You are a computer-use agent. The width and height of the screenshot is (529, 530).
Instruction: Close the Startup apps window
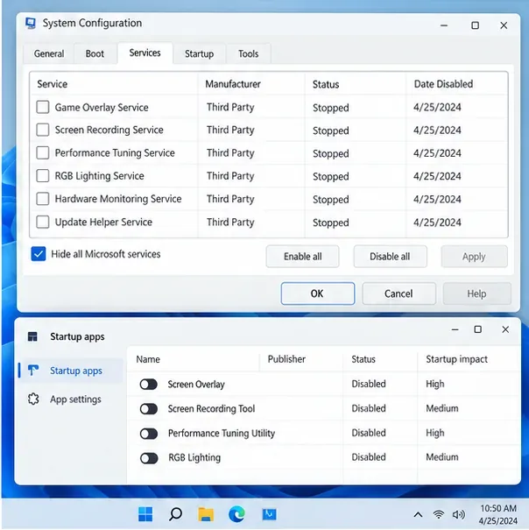click(505, 329)
